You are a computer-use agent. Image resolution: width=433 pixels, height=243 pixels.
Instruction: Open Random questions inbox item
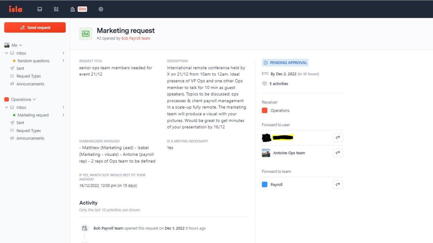[33, 61]
